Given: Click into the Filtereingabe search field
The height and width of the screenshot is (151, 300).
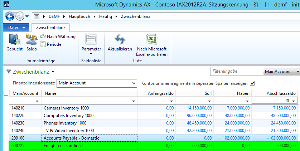Looking at the screenshot, I should [236, 72].
